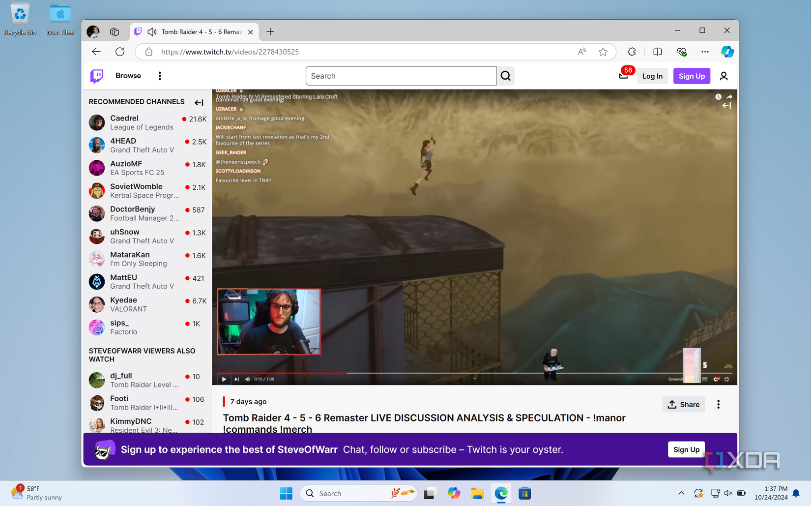Collapse the Recommended Channels sidebar

pyautogui.click(x=199, y=102)
